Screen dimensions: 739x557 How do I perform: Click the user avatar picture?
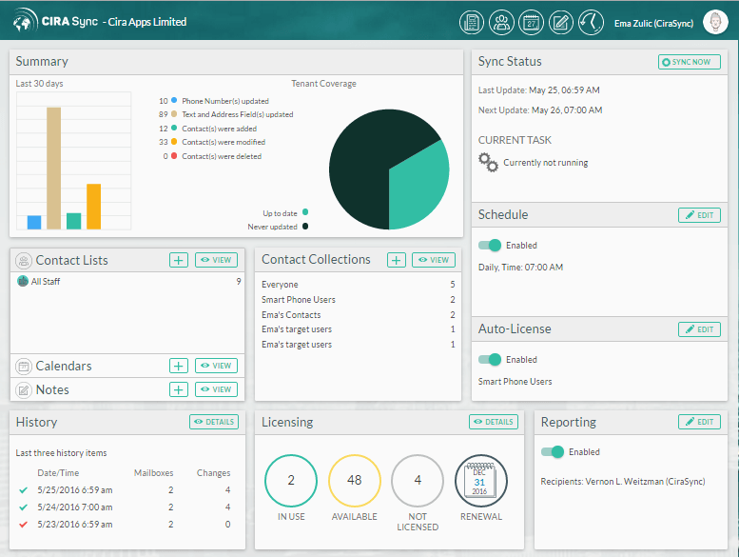[715, 21]
